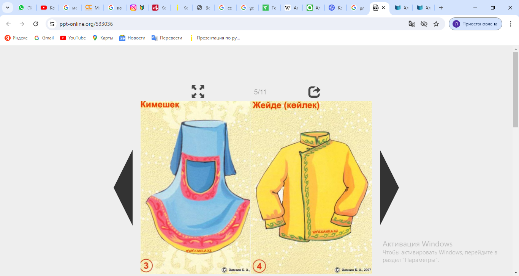Go to the previous slide arrow
Image resolution: width=519 pixels, height=276 pixels.
(123, 188)
